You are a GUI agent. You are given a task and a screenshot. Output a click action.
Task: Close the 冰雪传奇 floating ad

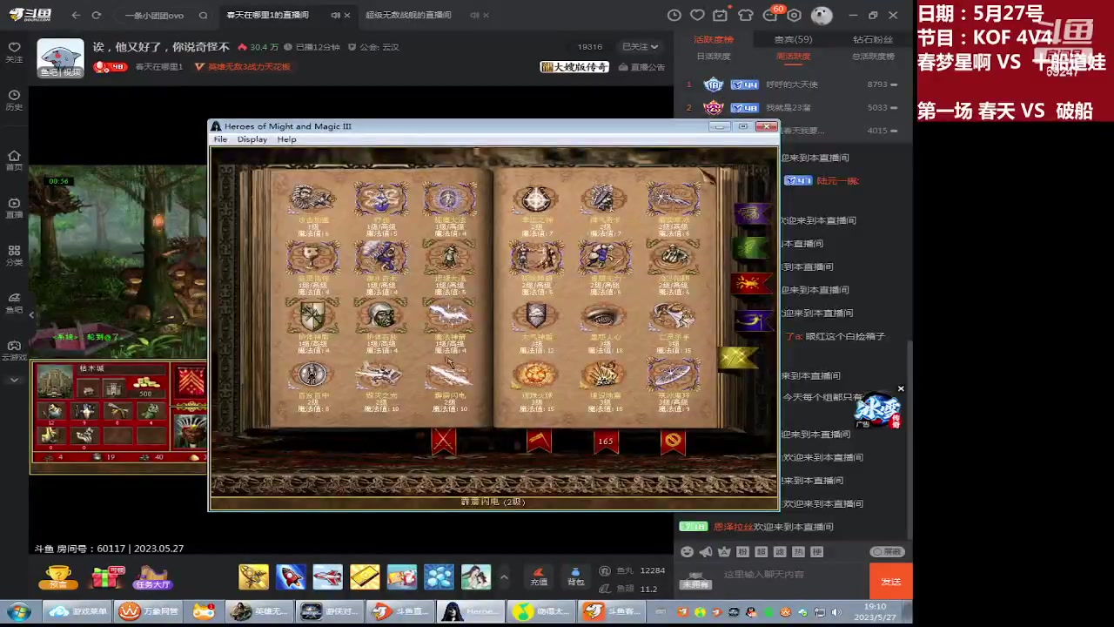click(x=901, y=388)
